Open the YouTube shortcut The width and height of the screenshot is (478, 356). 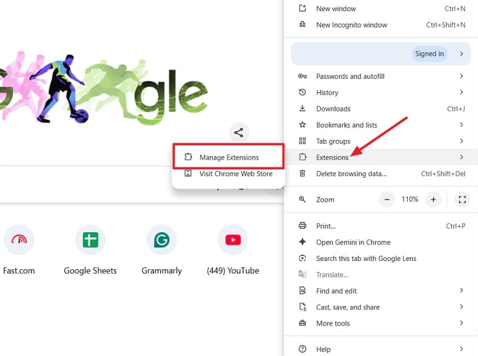tap(233, 250)
